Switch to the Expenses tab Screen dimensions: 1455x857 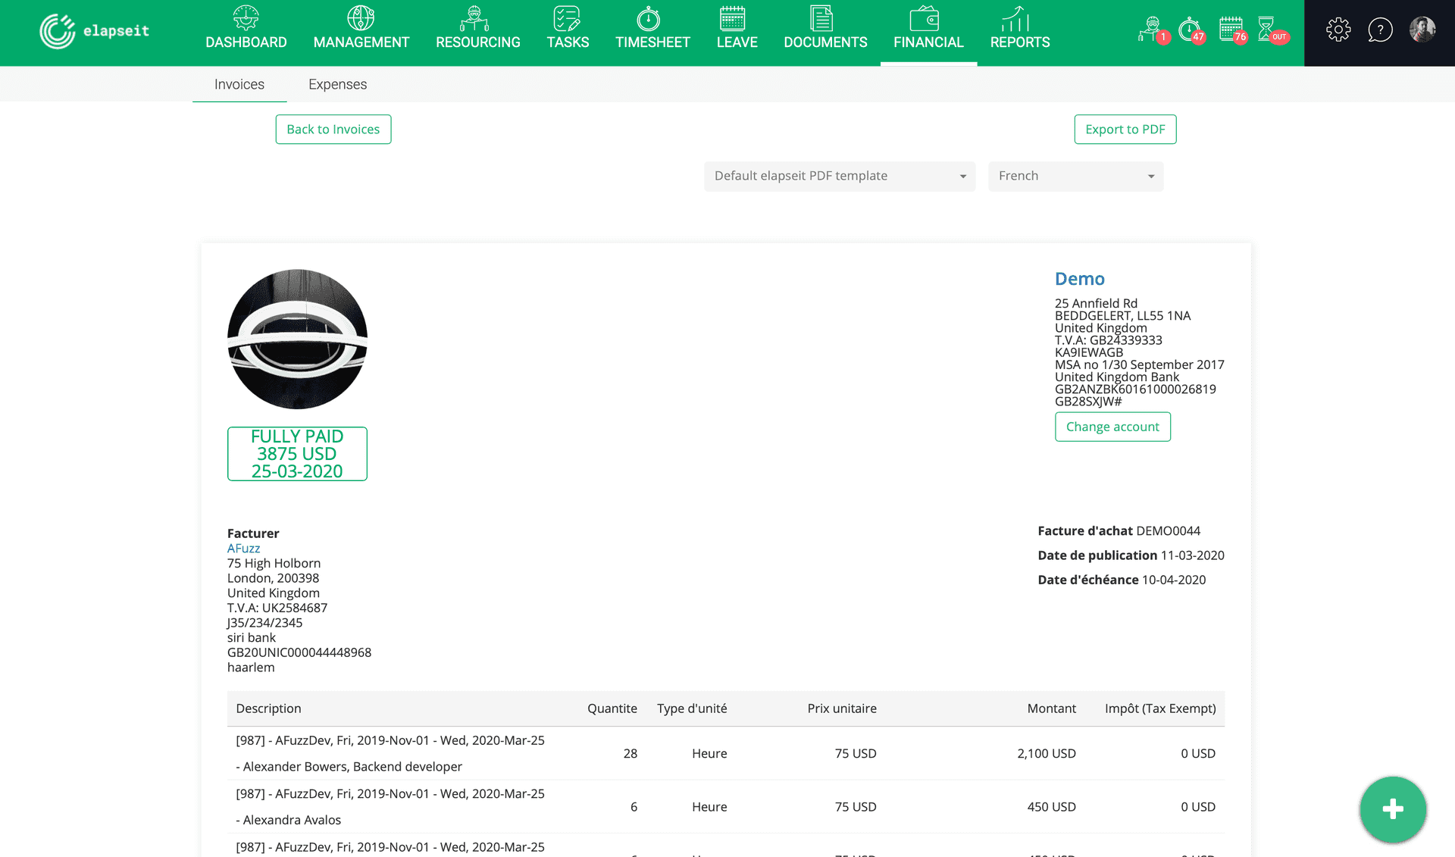point(338,83)
